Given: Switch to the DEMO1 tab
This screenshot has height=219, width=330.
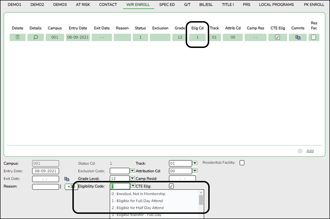Looking at the screenshot, I should click(15, 5).
